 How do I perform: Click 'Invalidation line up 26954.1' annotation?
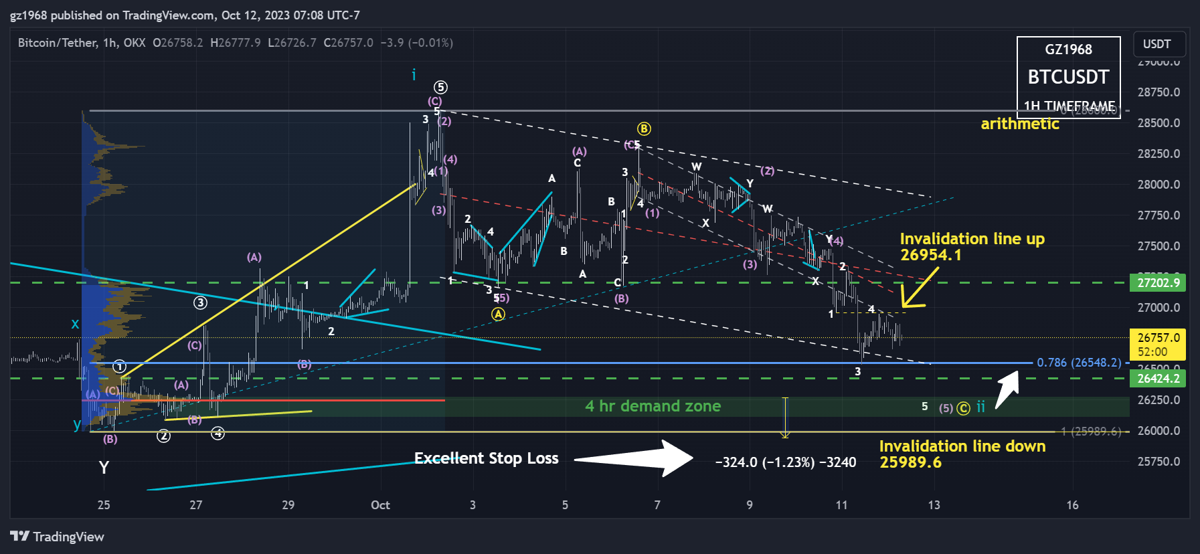click(972, 247)
